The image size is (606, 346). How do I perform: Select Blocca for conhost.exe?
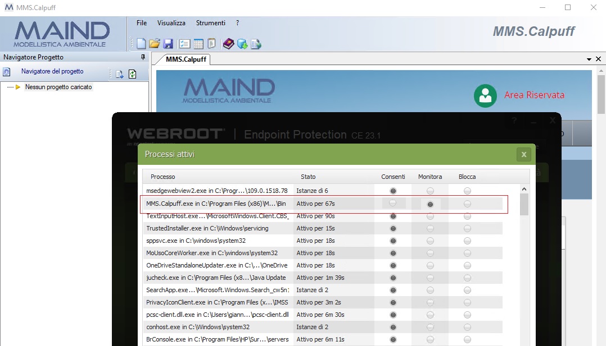tap(467, 327)
